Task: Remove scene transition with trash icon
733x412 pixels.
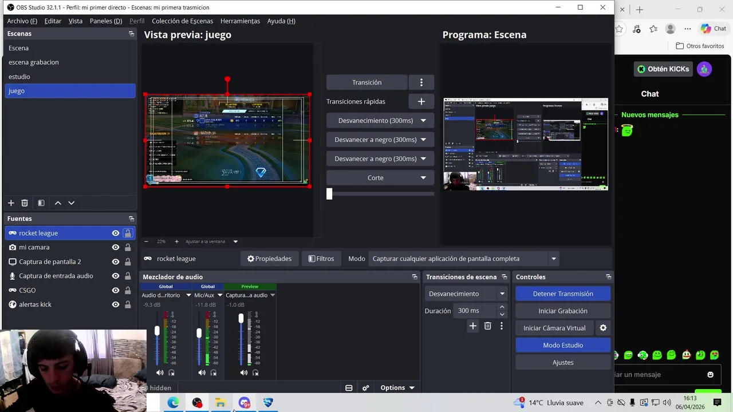Action: (x=488, y=326)
